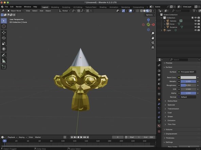Open the World properties tab

(159, 88)
